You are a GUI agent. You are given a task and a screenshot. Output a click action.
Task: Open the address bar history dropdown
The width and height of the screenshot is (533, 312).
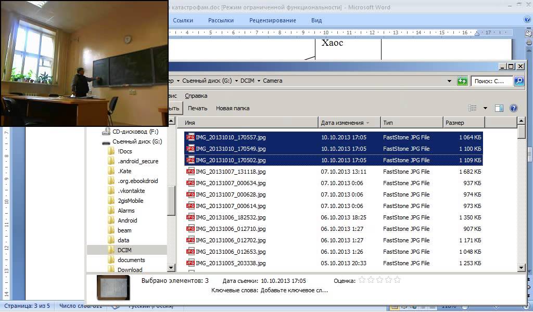point(449,81)
